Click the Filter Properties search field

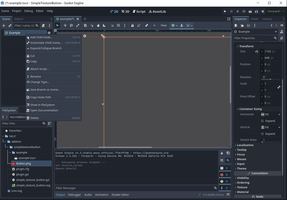[255, 38]
